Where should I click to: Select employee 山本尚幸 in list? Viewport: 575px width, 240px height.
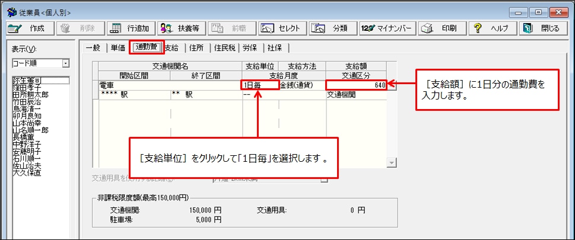27,124
